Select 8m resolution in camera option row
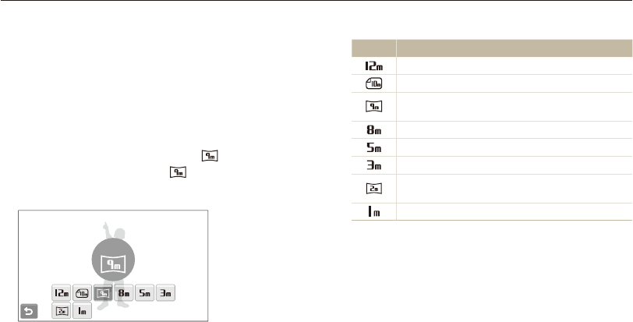633x322 pixels. coord(122,293)
